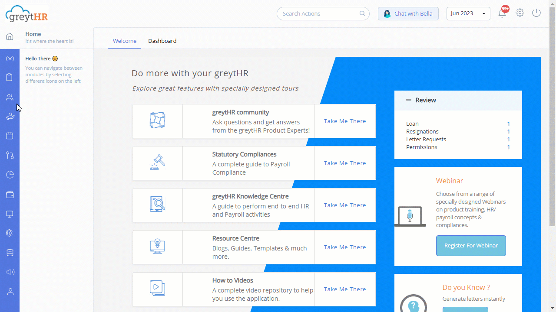Image resolution: width=556 pixels, height=312 pixels.
Task: Open the Expense wallet icon in sidebar
Action: point(10,194)
